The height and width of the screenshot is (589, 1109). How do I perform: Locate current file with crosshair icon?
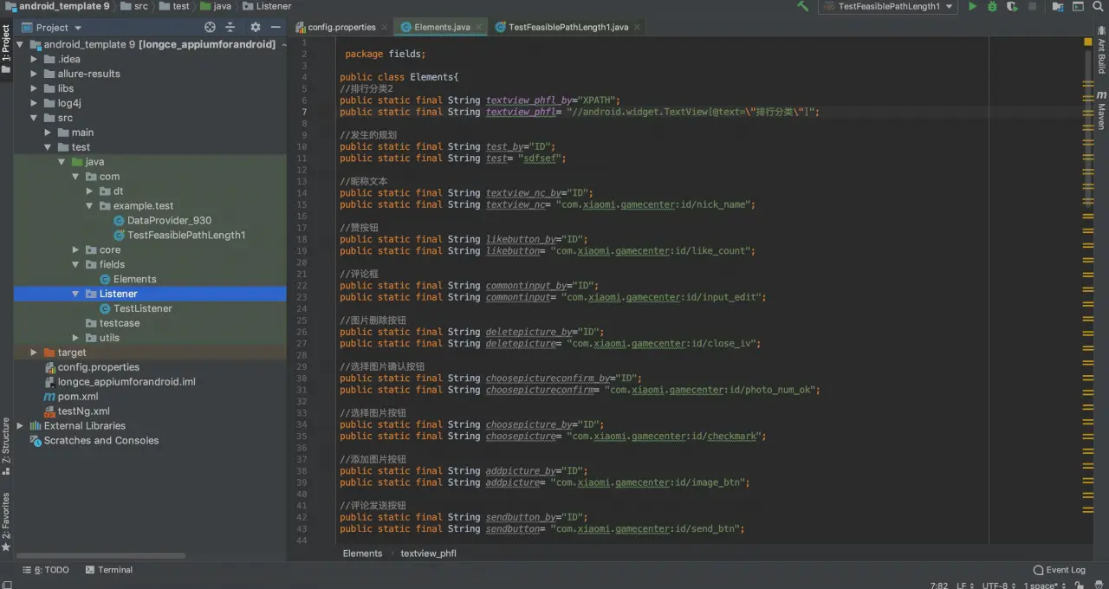pyautogui.click(x=210, y=28)
